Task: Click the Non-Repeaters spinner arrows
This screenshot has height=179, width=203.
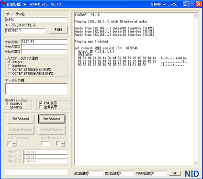Action: (14, 144)
